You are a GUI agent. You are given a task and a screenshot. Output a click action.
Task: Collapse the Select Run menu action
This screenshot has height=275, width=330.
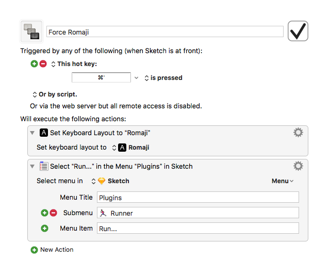(32, 166)
